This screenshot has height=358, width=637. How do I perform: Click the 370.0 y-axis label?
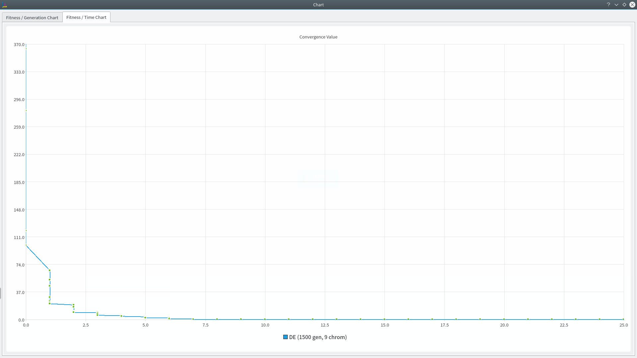(x=19, y=44)
